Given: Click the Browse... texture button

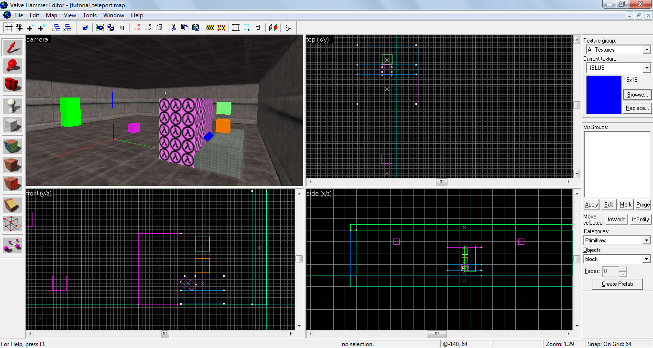Looking at the screenshot, I should coord(637,95).
